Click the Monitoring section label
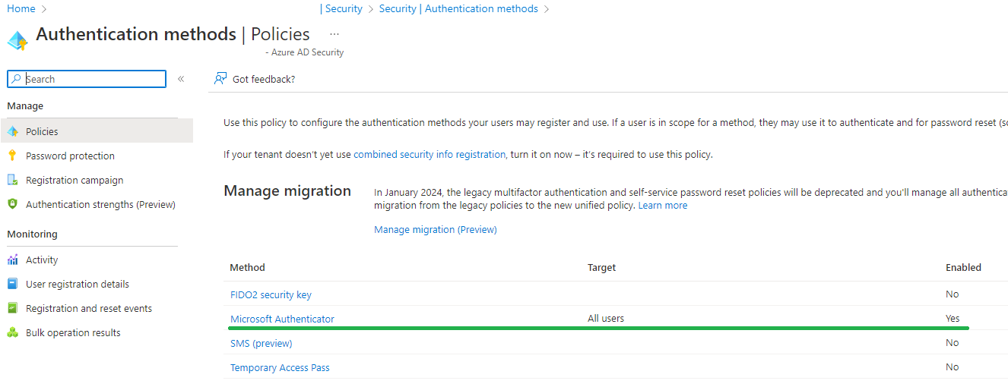 click(x=32, y=234)
